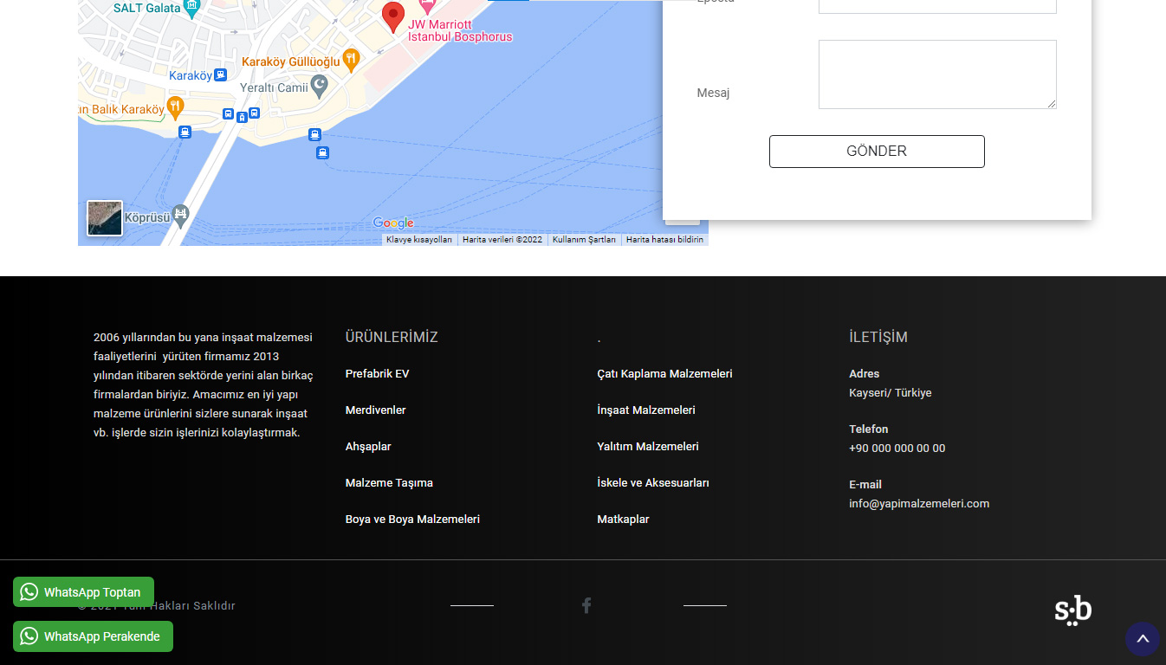Screen dimensions: 1166x665
Task: Open WhatsApp Toptan chat button
Action: click(x=83, y=592)
